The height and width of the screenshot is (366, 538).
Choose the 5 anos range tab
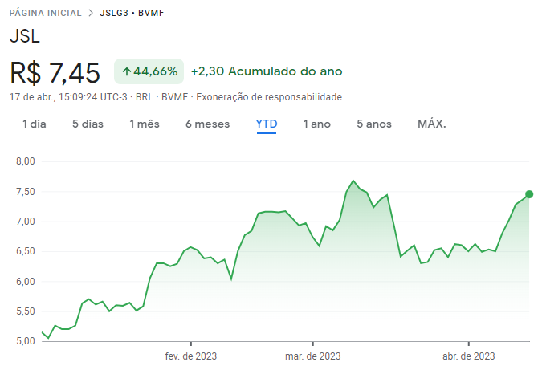374,124
